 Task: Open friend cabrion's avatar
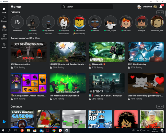(95, 22)
